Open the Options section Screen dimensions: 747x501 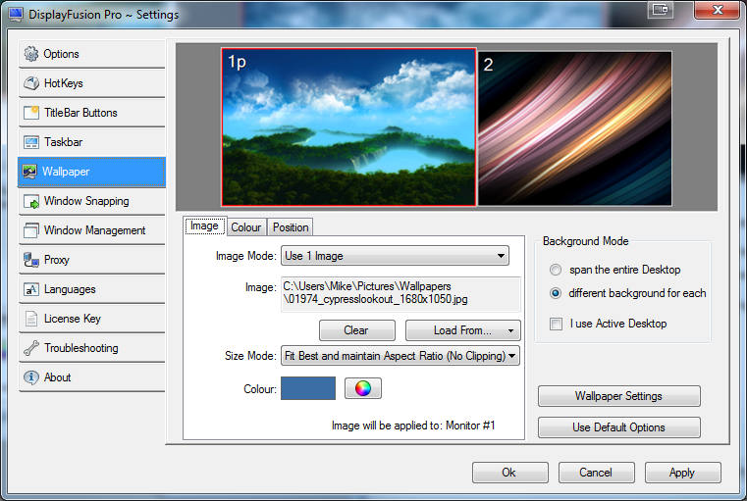tap(92, 54)
